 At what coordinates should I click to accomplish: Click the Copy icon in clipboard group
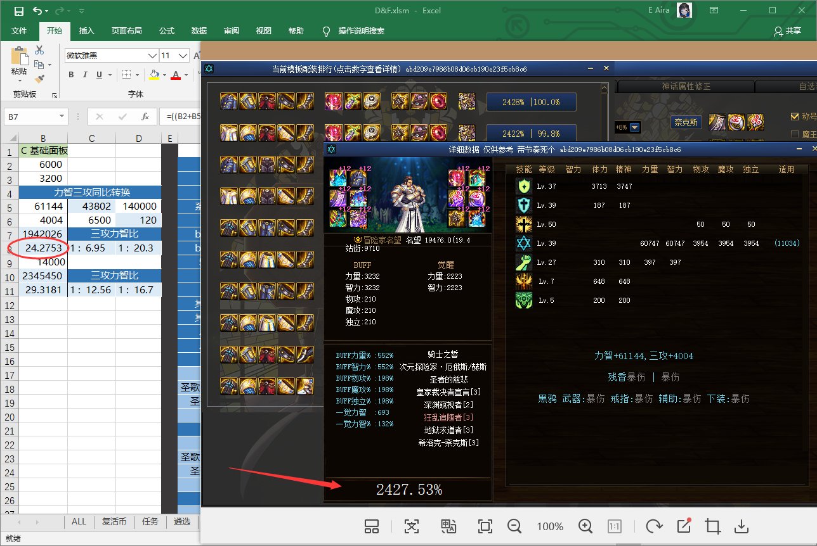[39, 65]
